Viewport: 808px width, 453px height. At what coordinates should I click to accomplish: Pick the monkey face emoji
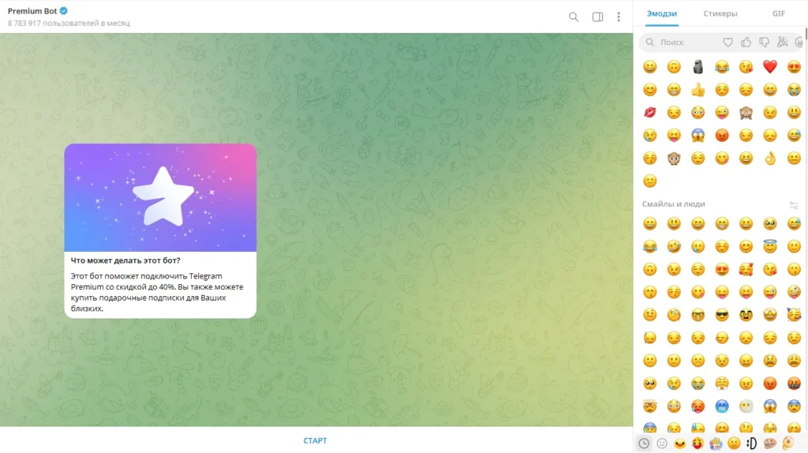[674, 158]
